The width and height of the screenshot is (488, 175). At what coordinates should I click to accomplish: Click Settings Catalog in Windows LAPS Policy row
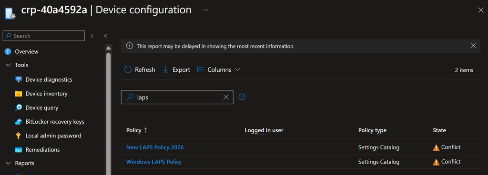click(x=379, y=162)
